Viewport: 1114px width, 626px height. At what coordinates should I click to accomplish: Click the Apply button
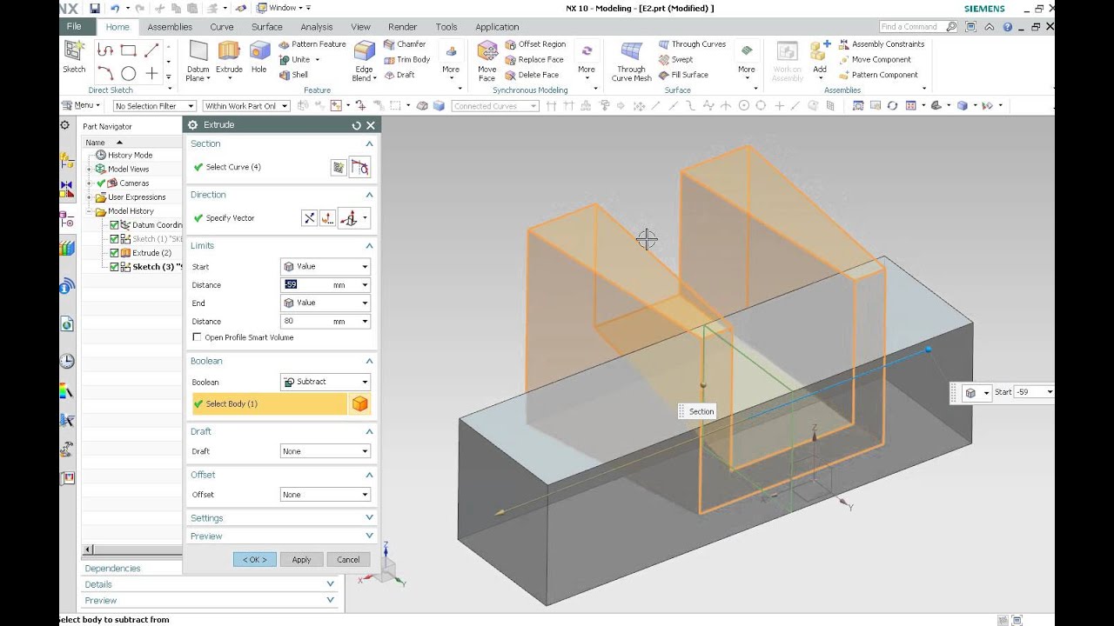(x=301, y=560)
